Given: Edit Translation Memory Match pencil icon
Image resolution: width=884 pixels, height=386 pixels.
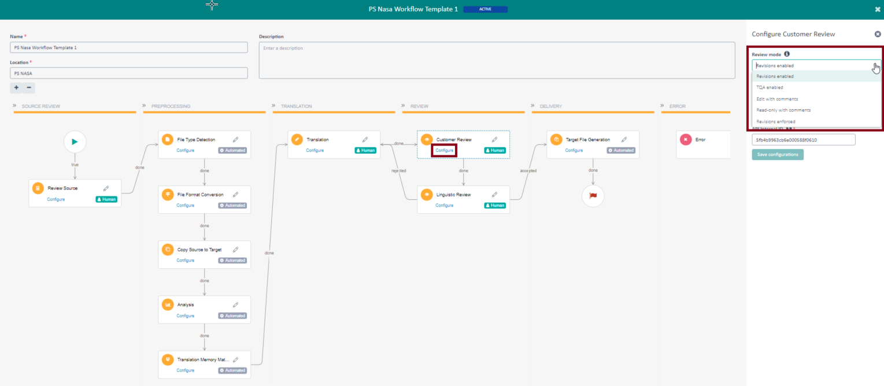Looking at the screenshot, I should coord(235,359).
